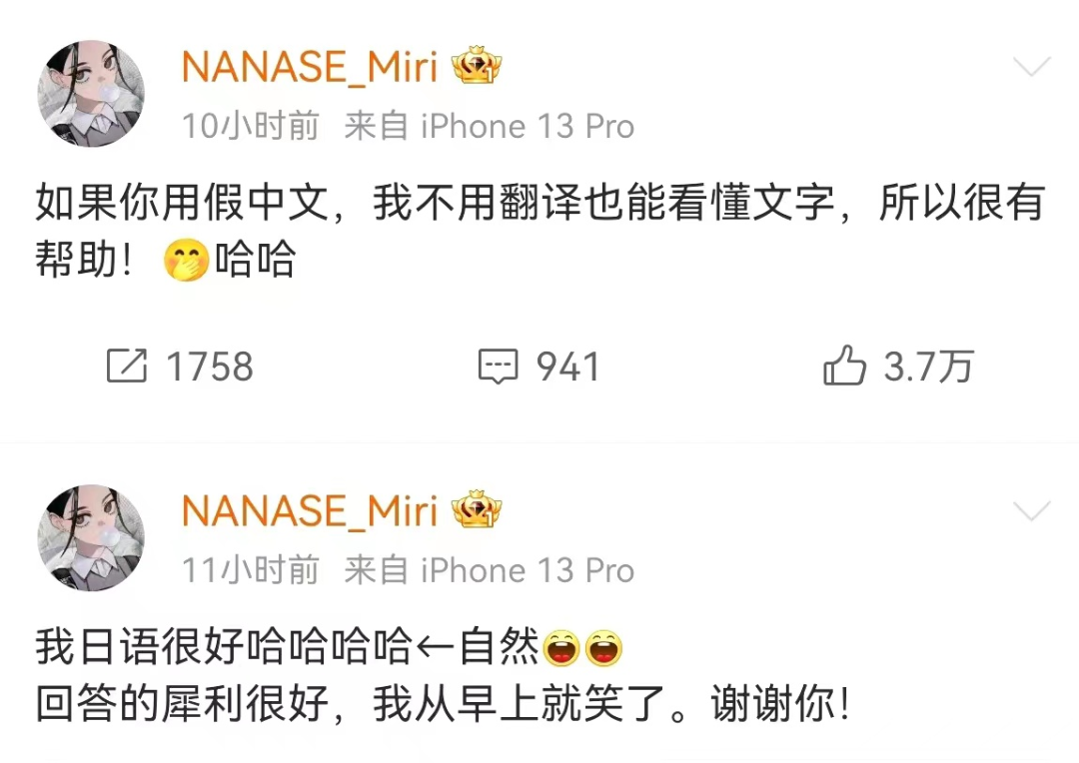This screenshot has width=1079, height=763.
Task: Tap the crown badge beside second username
Action: click(477, 509)
